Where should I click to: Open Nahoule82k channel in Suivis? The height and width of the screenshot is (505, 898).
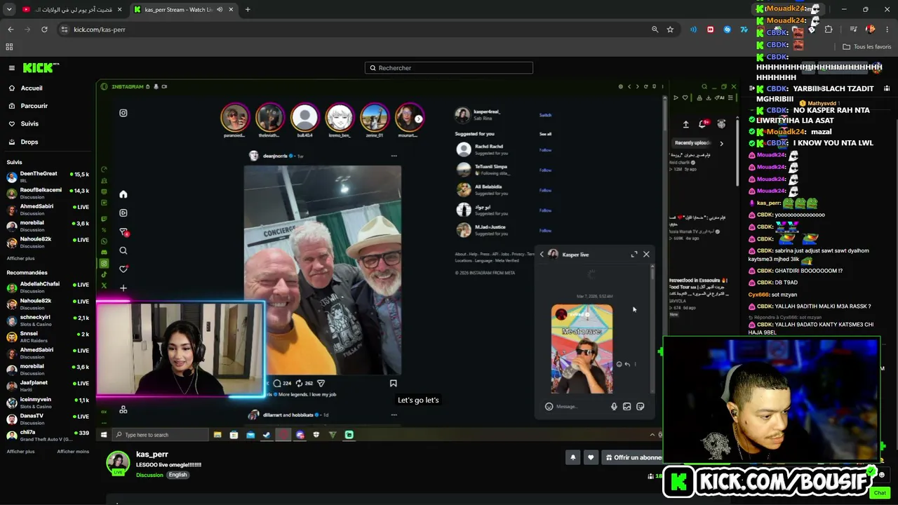pos(46,241)
